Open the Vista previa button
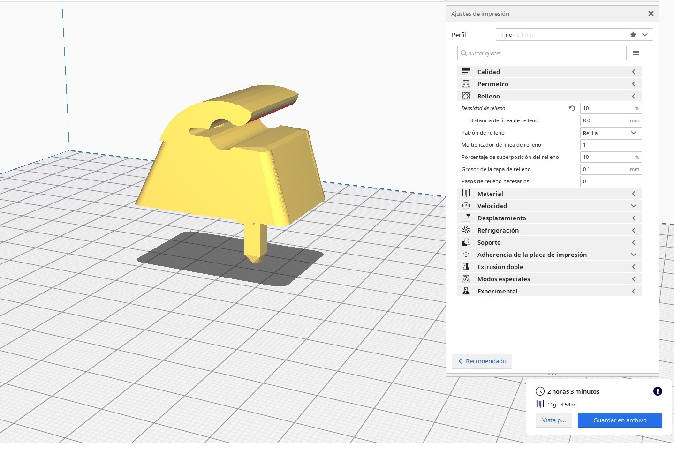 tap(553, 420)
